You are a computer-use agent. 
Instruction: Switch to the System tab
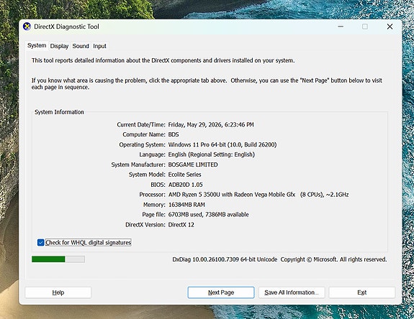pos(37,45)
